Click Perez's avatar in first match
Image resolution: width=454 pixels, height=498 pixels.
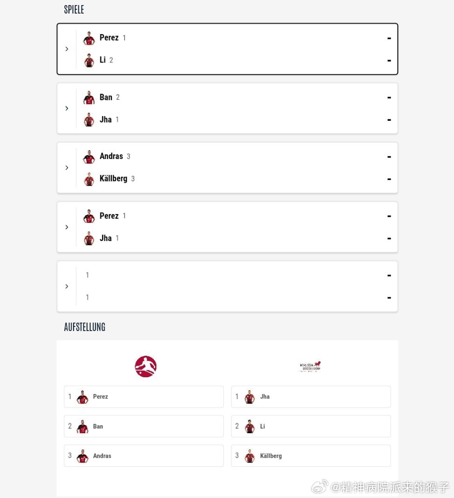click(x=89, y=38)
